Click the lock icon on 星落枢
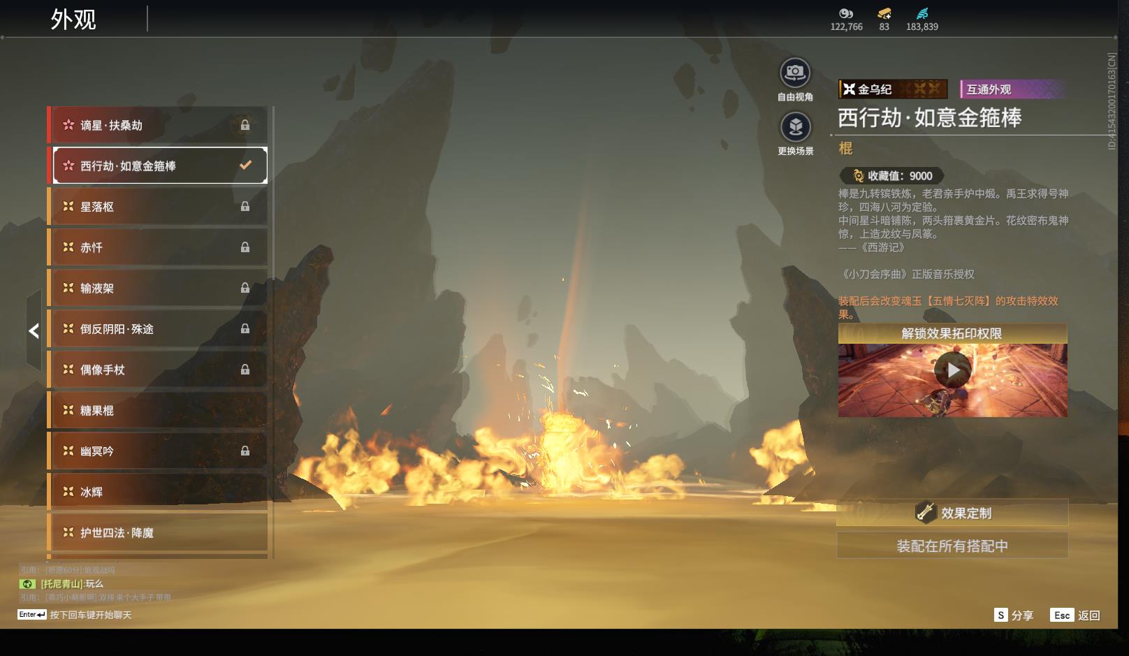The image size is (1129, 656). click(245, 207)
